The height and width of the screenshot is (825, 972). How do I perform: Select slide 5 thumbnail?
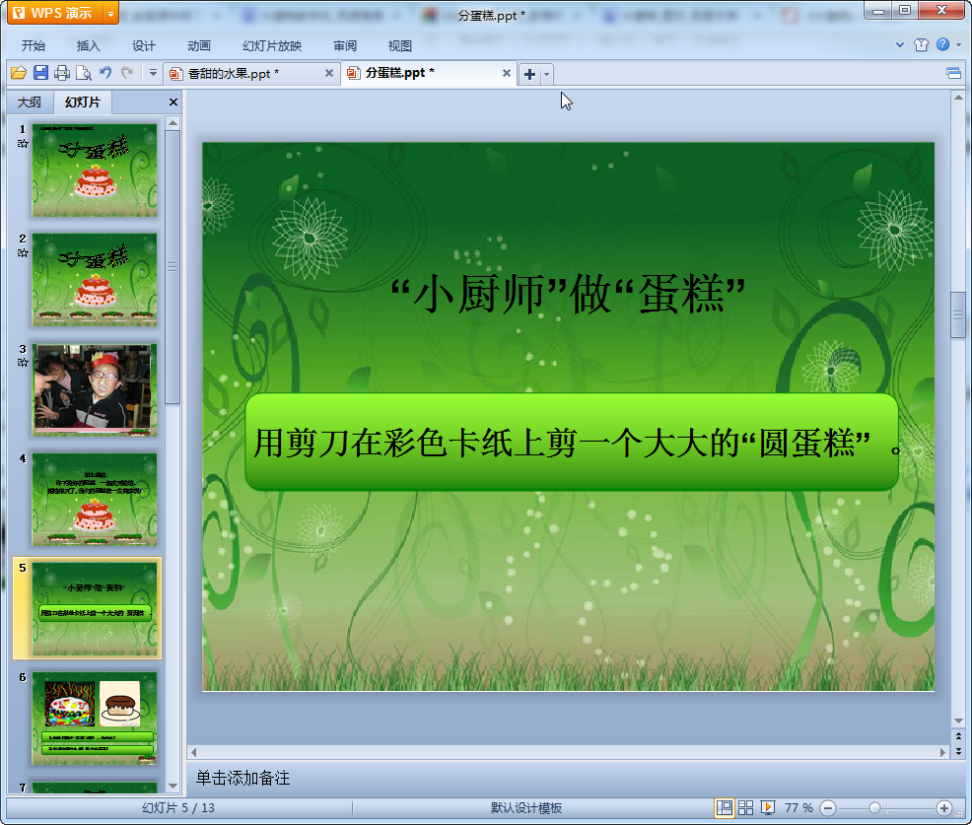tap(95, 609)
